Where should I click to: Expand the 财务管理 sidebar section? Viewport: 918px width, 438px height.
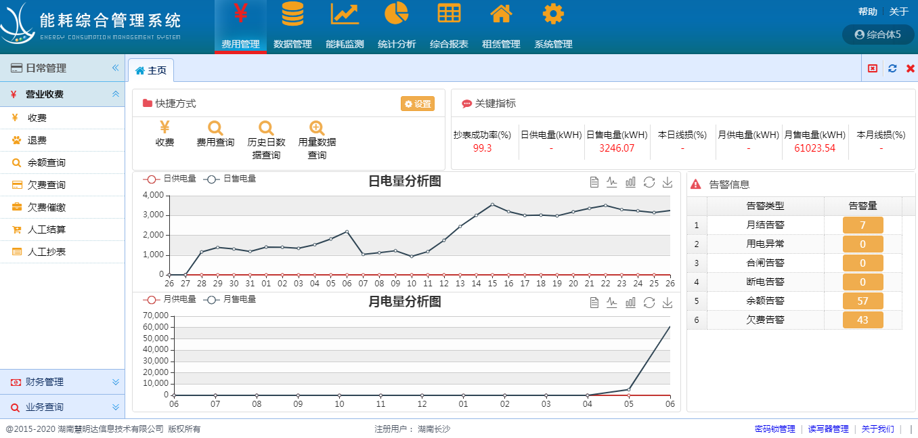[x=62, y=382]
